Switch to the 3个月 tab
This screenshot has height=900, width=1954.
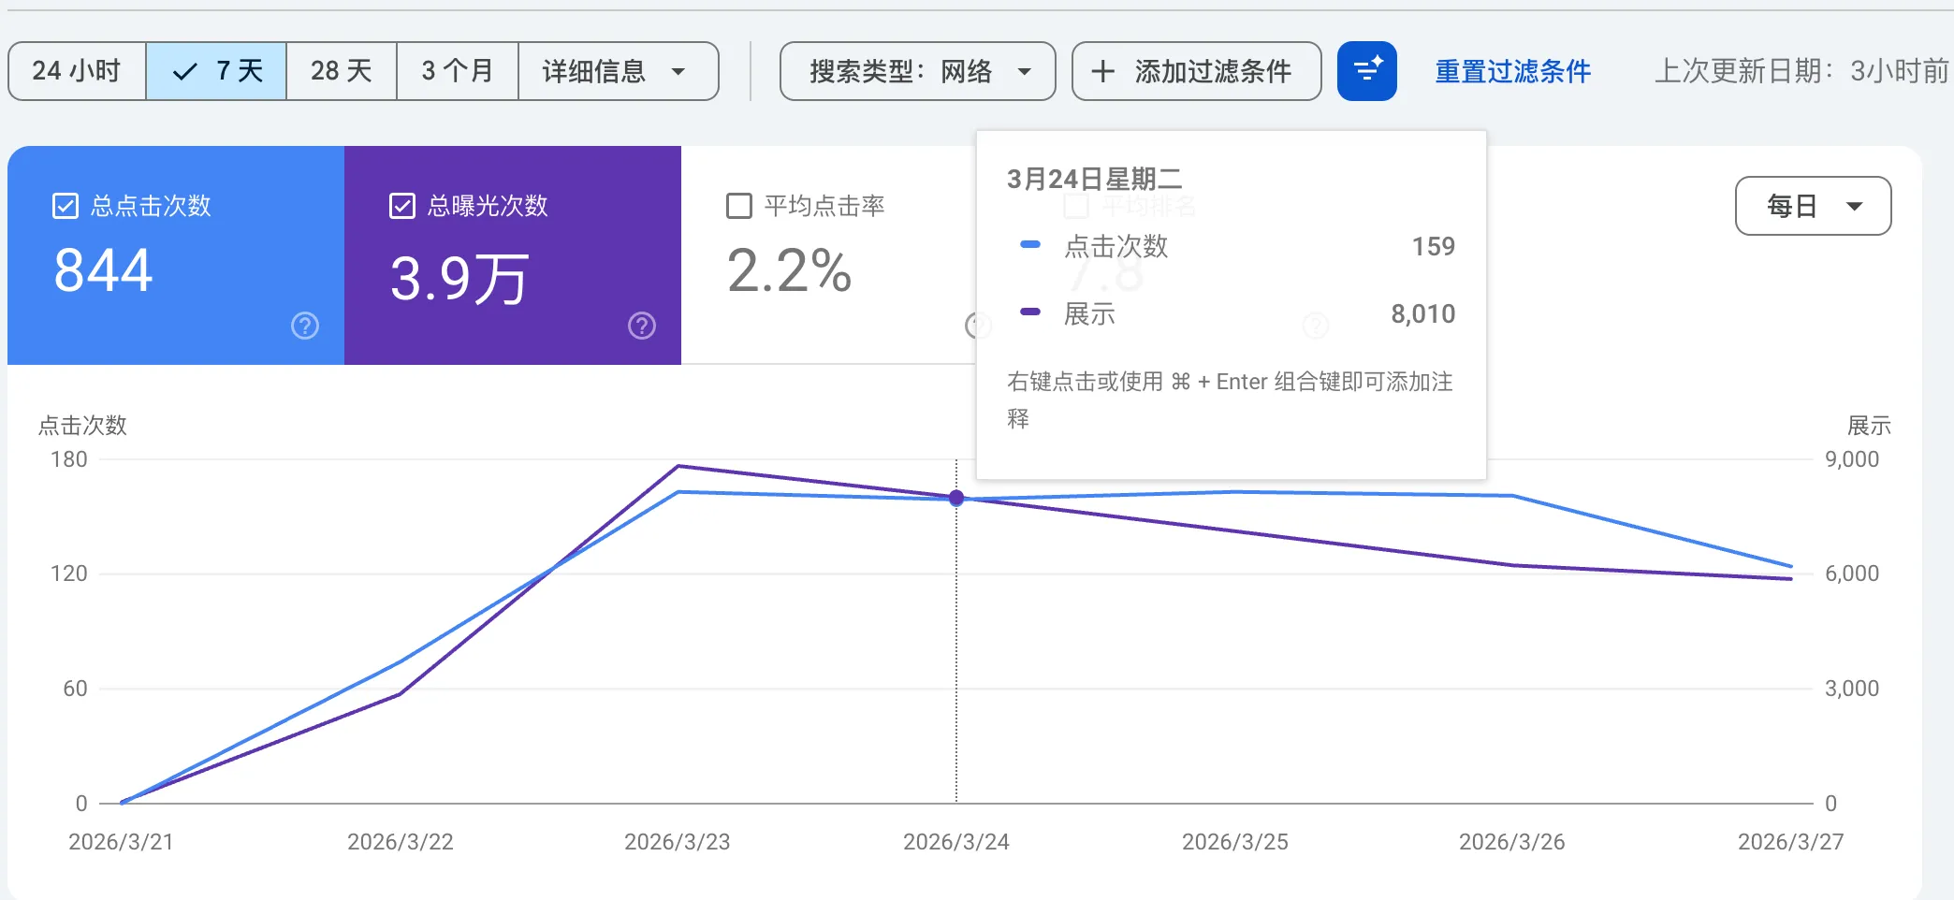tap(458, 70)
